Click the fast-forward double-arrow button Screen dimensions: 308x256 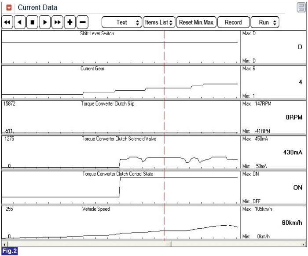tap(57, 22)
